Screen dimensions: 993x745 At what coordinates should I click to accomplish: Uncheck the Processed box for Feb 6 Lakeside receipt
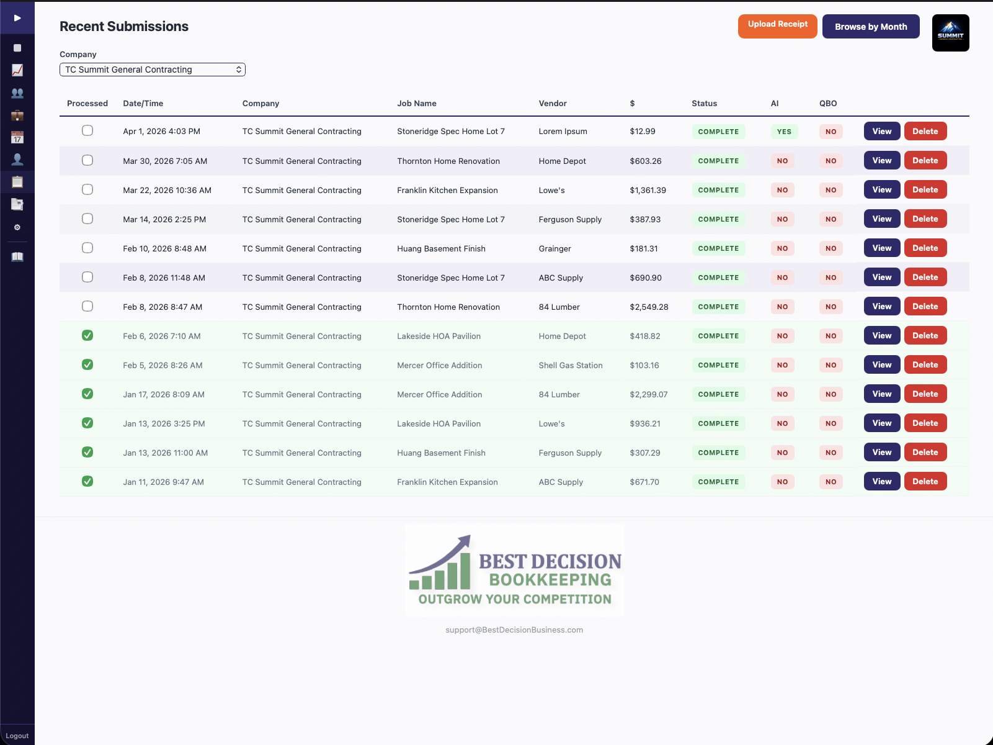(x=87, y=335)
